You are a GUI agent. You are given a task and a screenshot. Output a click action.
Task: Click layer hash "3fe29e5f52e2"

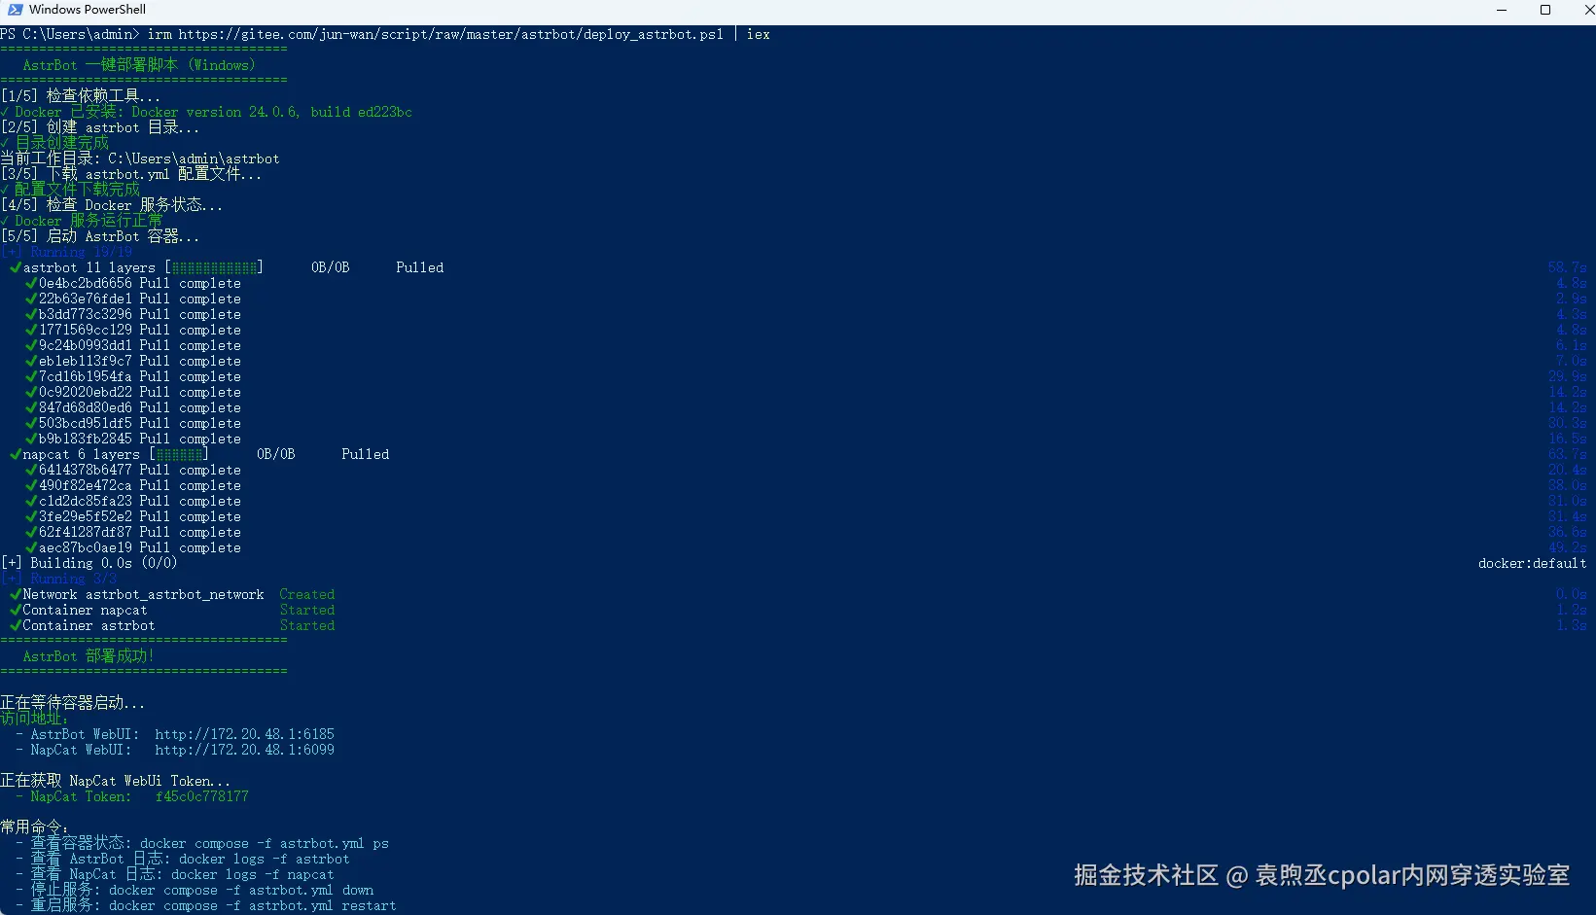(86, 516)
